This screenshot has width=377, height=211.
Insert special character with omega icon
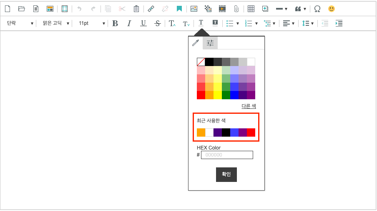(317, 8)
